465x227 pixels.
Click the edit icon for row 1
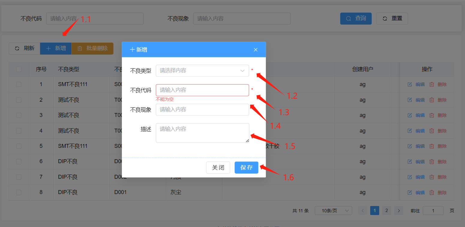409,85
